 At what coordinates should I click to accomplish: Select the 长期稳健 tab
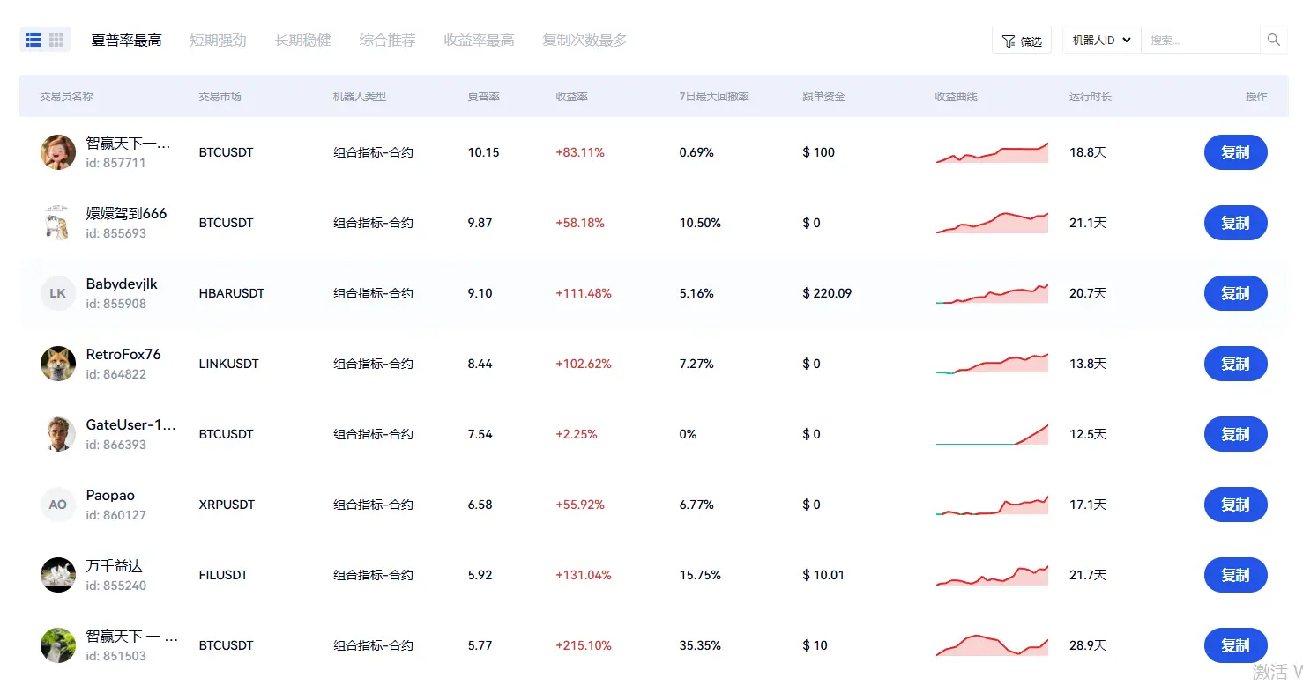tap(303, 41)
